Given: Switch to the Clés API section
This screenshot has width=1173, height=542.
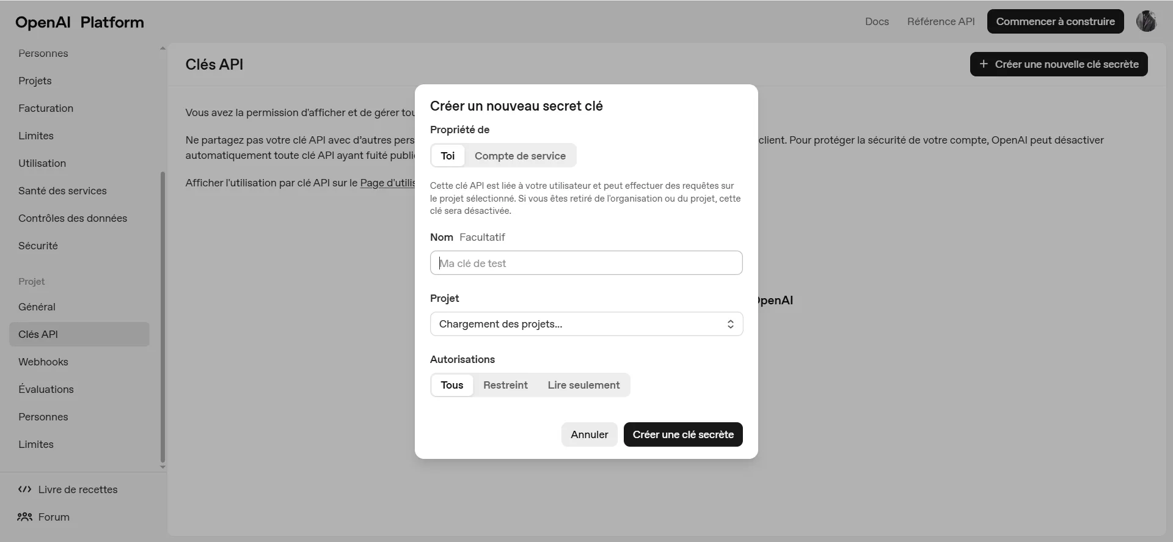Looking at the screenshot, I should [x=38, y=334].
